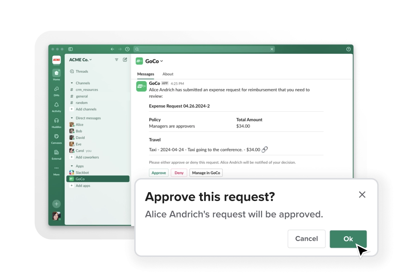Viewport: 411px width, 274px height.
Task: Click the More ellipsis icon
Action: click(x=57, y=168)
